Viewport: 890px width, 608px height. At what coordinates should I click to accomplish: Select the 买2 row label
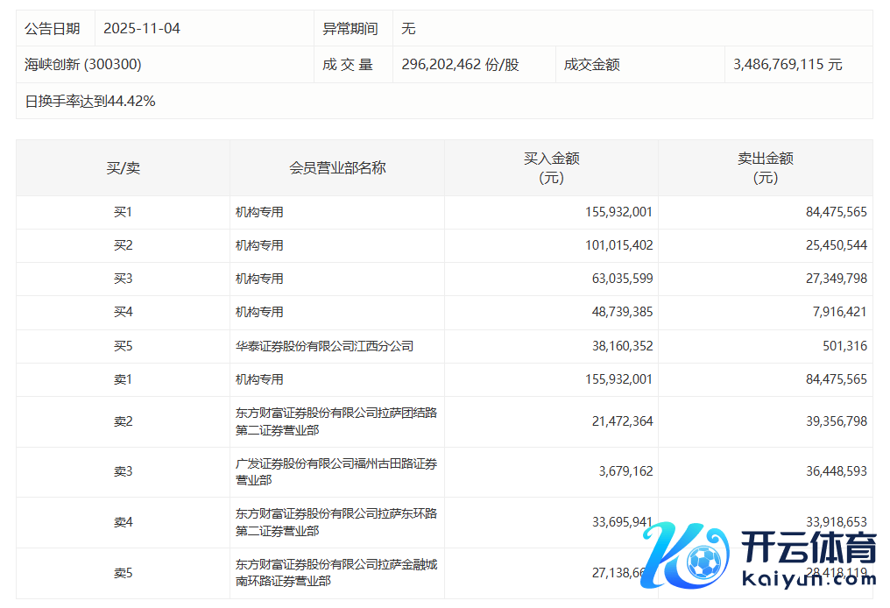pyautogui.click(x=123, y=245)
